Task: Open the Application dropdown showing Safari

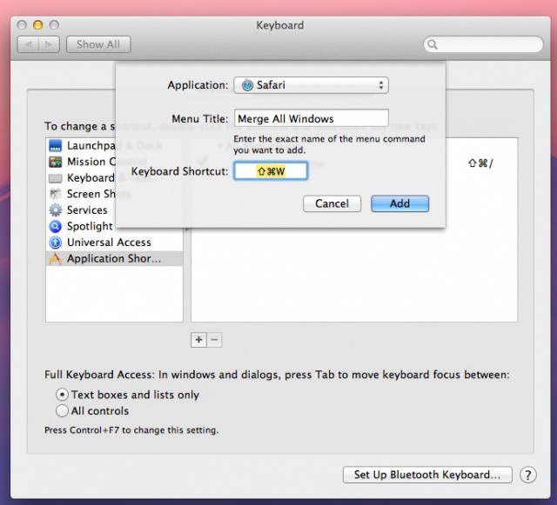Action: (311, 85)
